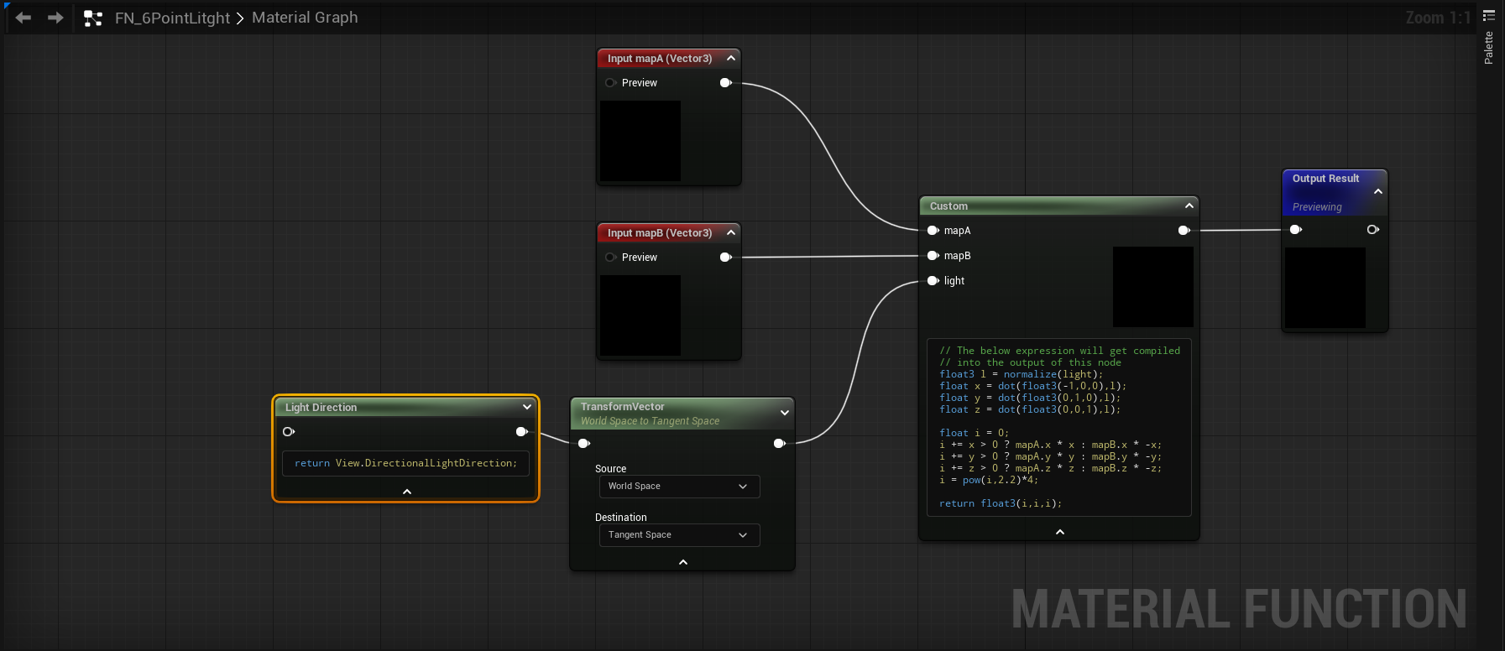
Task: Select the TransformVector node title
Action: [x=623, y=407]
